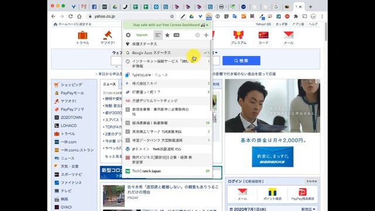Viewport: 375px width, 211px height.
Task: Open starred items in feed popup
Action: [x=168, y=35]
